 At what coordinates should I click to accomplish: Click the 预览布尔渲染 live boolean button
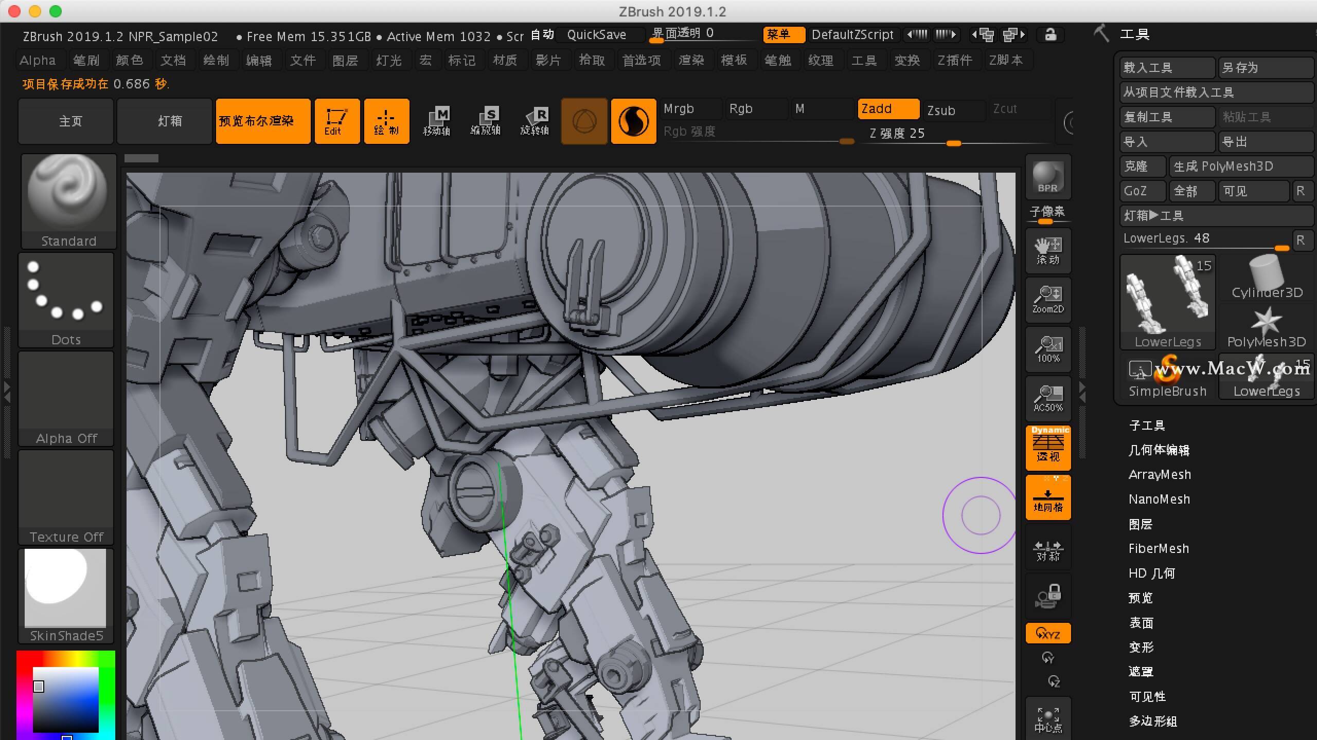tap(263, 121)
